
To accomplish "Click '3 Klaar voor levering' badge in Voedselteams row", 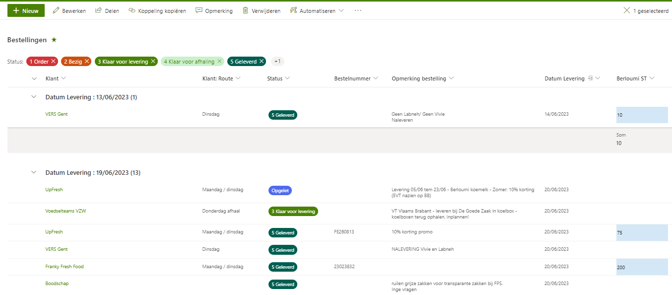I will coord(293,212).
